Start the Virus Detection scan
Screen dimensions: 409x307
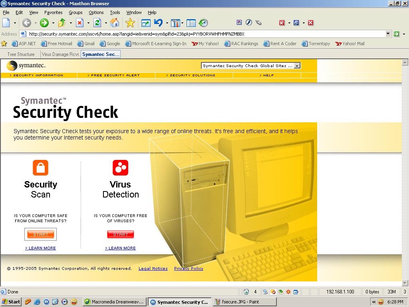[x=121, y=234]
